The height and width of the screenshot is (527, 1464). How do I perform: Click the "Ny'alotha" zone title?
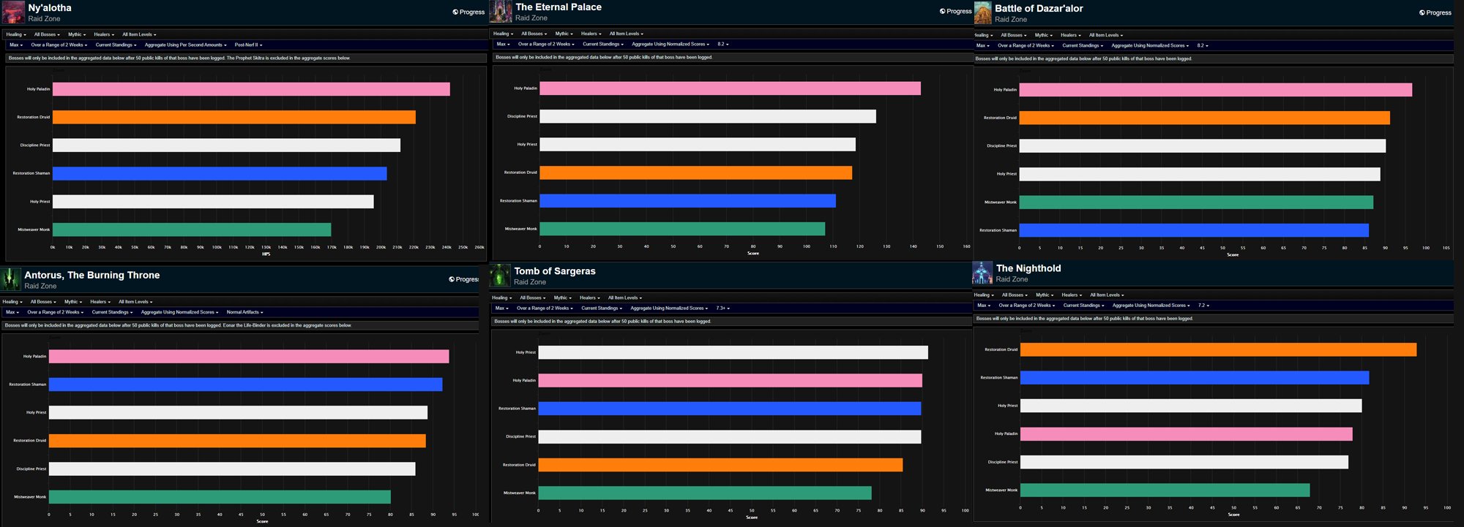click(x=50, y=8)
